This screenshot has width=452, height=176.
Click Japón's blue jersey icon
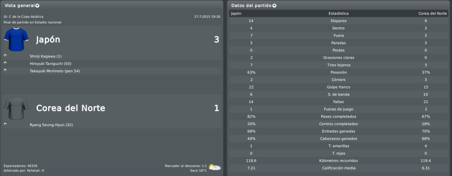tap(16, 39)
